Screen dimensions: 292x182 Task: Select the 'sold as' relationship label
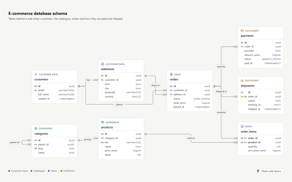point(191,138)
